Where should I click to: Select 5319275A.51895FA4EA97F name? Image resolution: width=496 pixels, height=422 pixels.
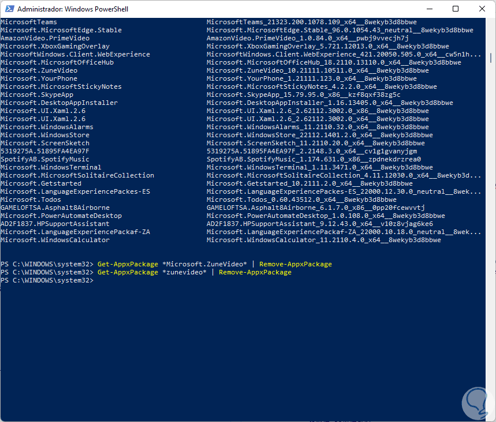coord(45,151)
